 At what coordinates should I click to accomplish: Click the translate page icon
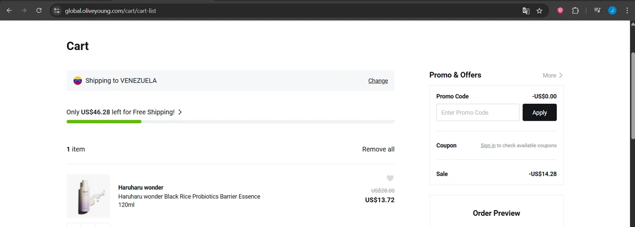coord(526,11)
